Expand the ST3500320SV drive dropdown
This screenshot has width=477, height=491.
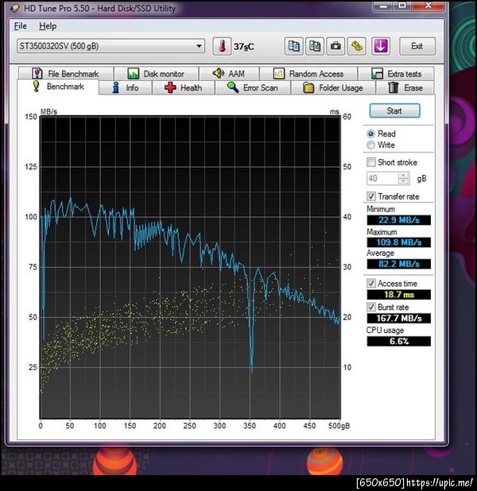(199, 46)
